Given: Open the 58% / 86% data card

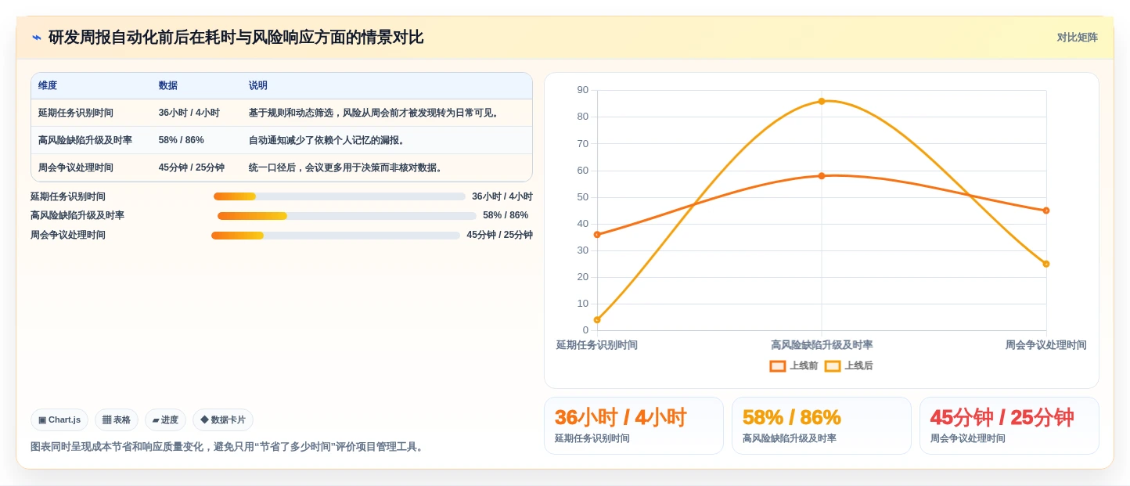Looking at the screenshot, I should point(822,426).
